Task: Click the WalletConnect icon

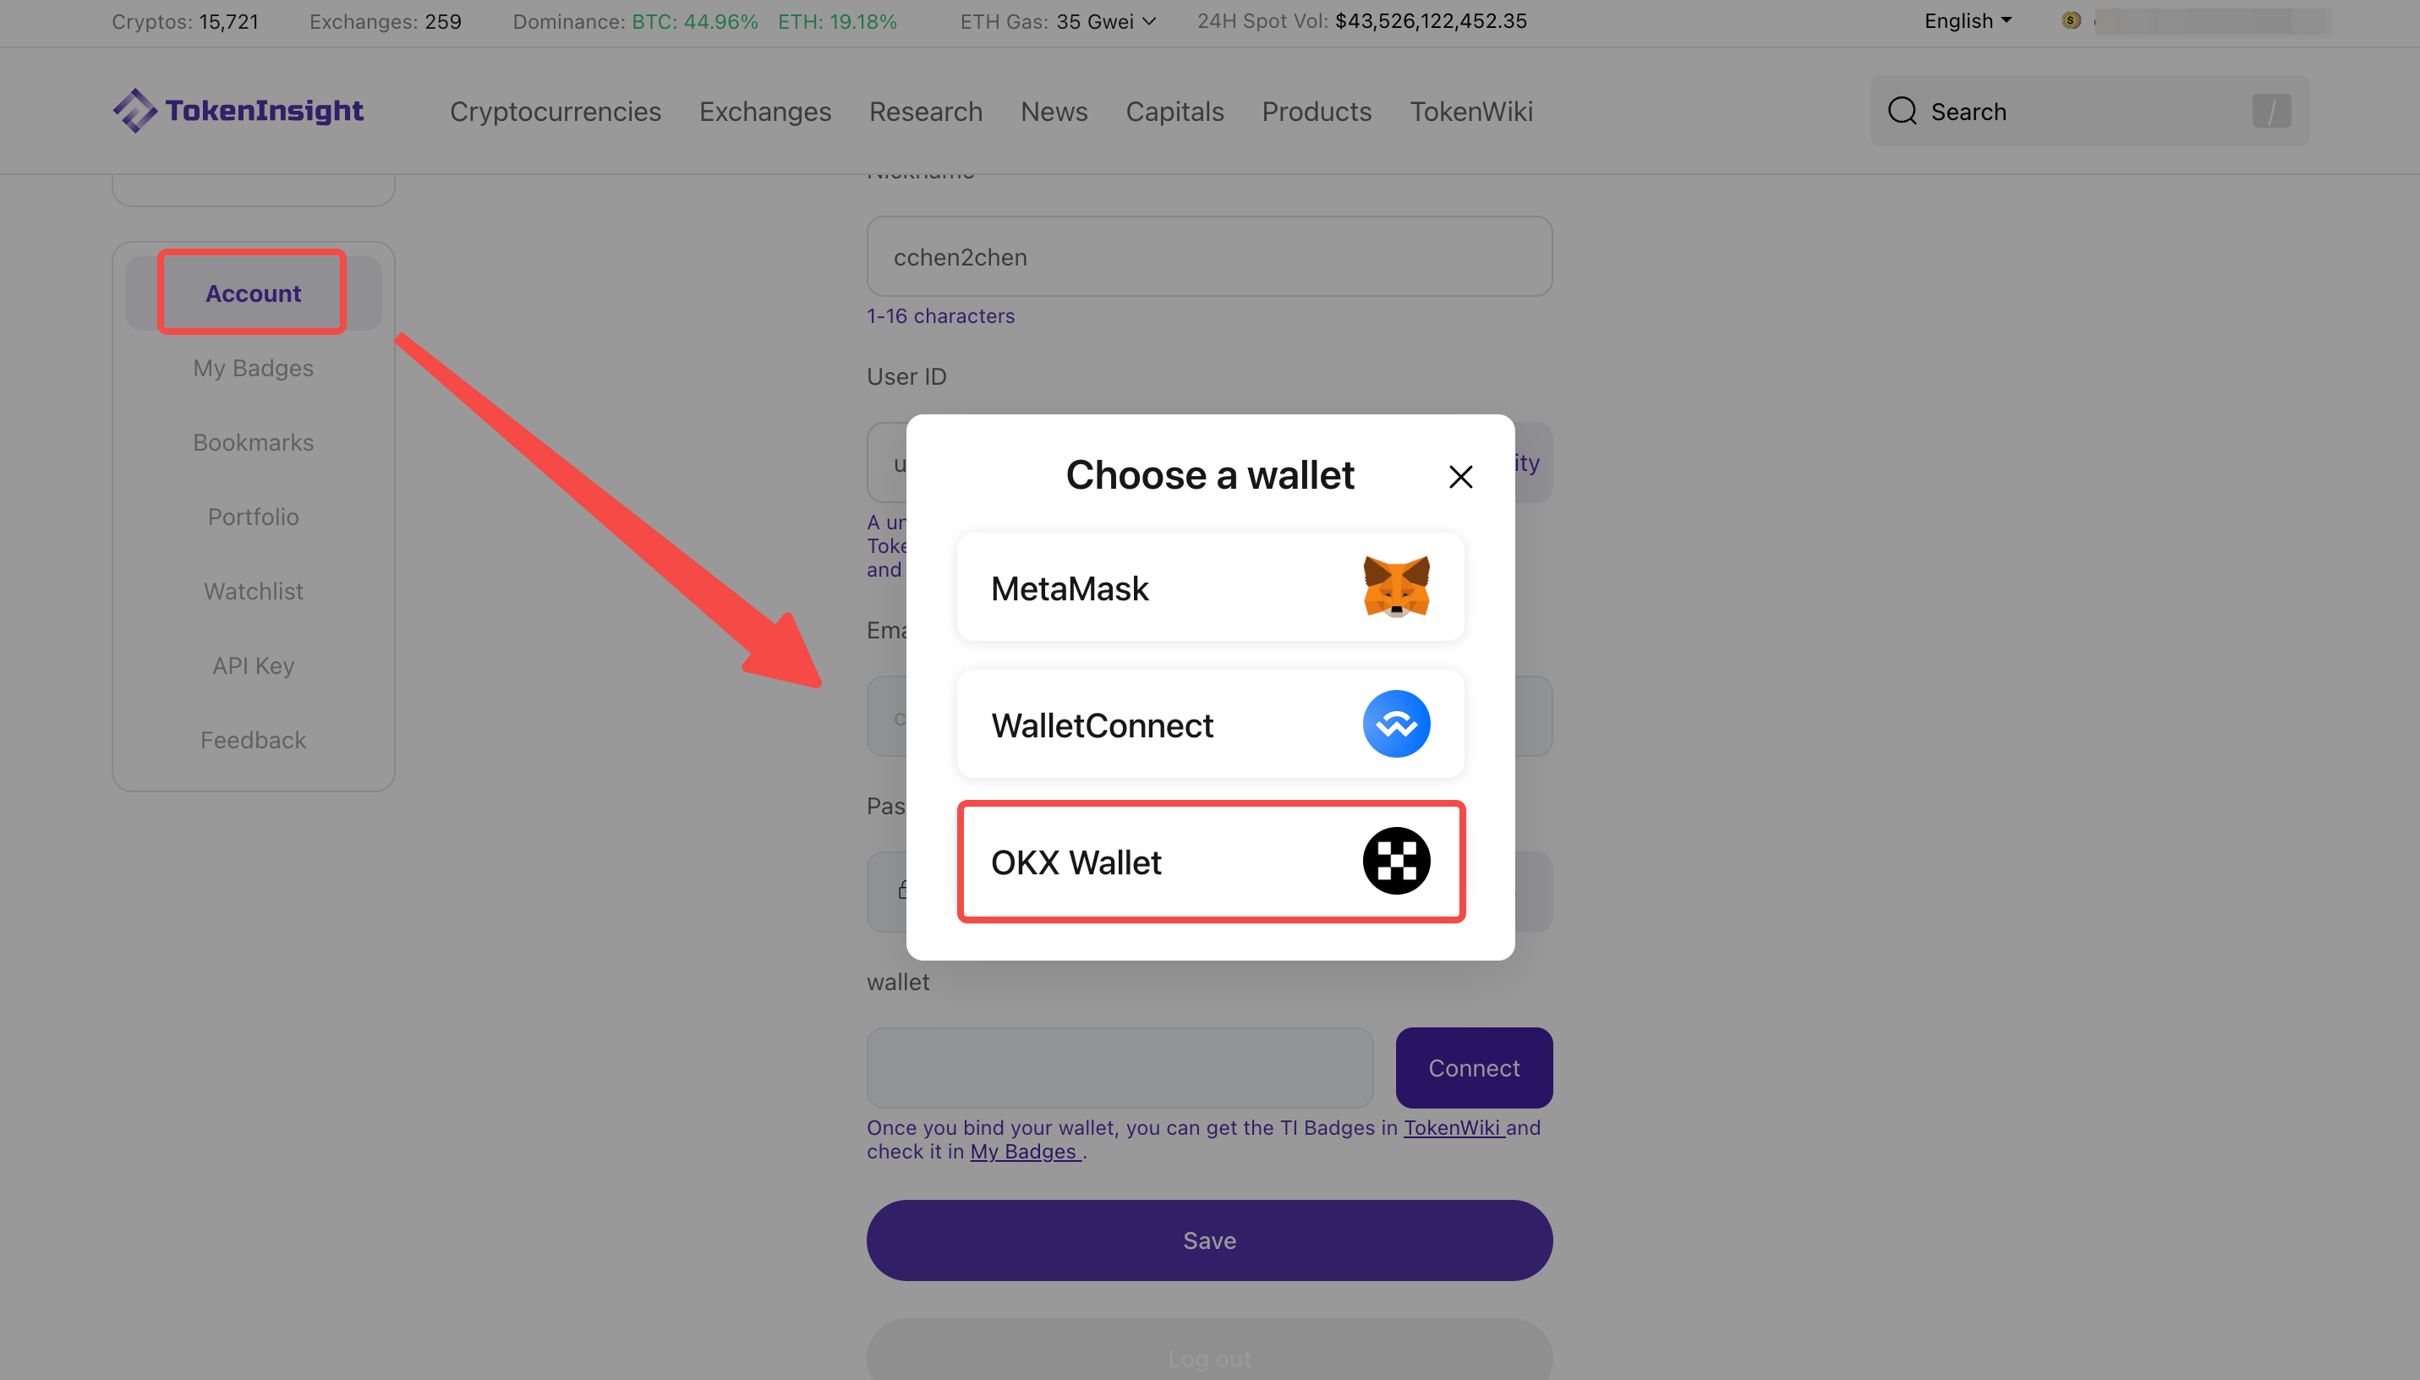Action: (1396, 723)
